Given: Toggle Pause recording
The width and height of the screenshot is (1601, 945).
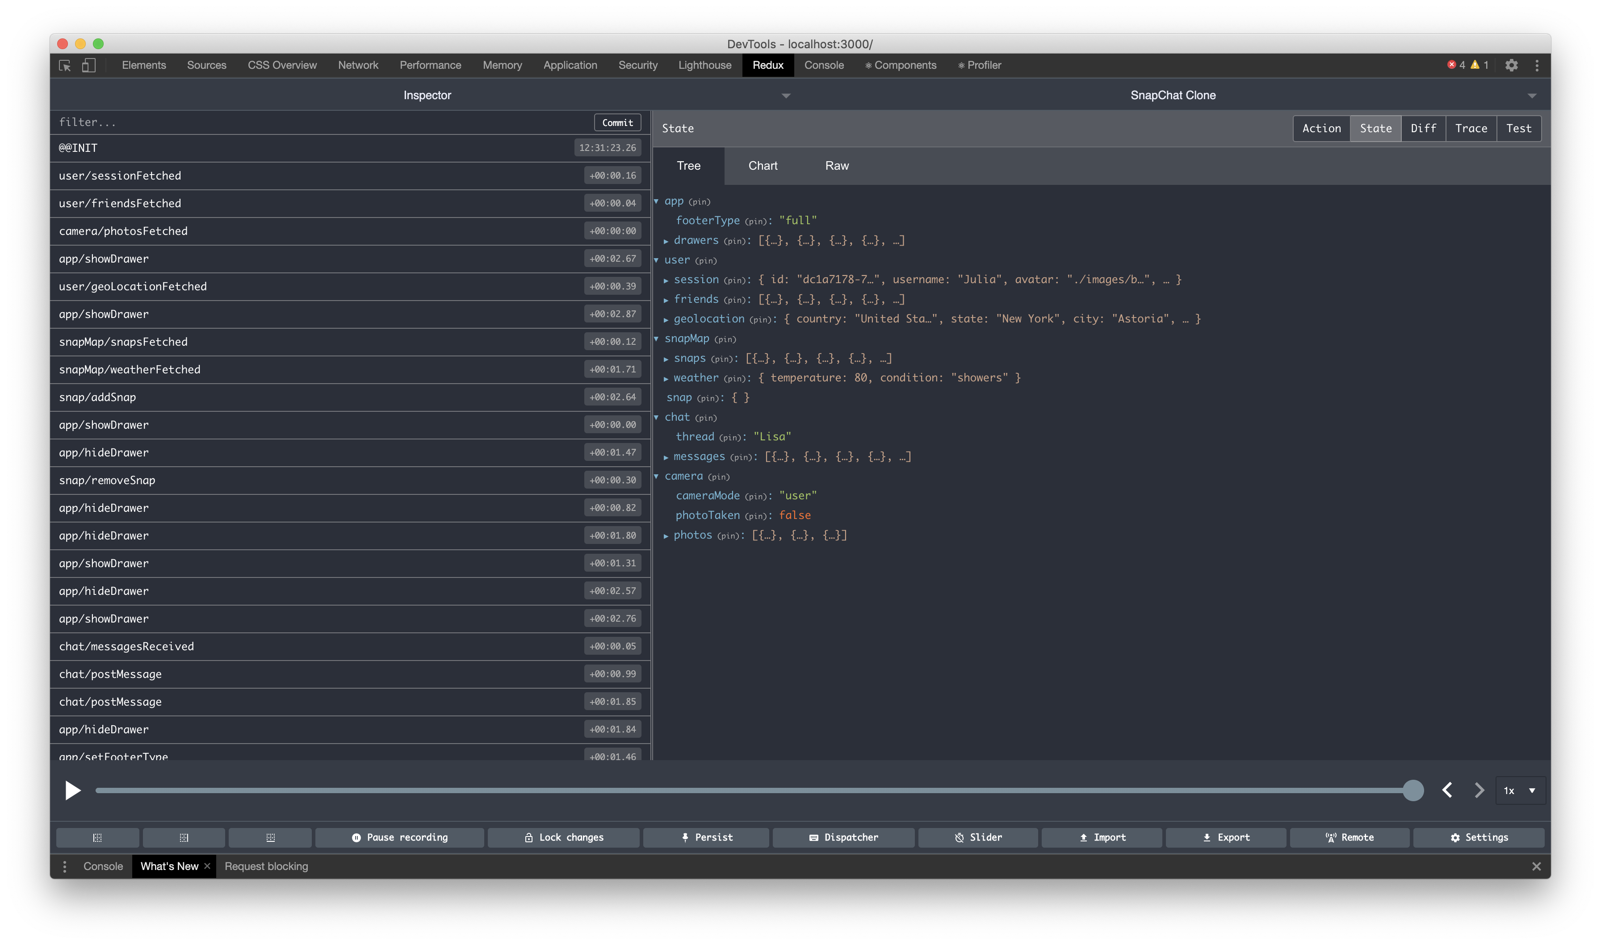Looking at the screenshot, I should [399, 837].
